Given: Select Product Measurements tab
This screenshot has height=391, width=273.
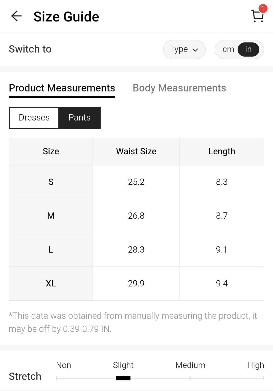Looking at the screenshot, I should click(x=62, y=88).
